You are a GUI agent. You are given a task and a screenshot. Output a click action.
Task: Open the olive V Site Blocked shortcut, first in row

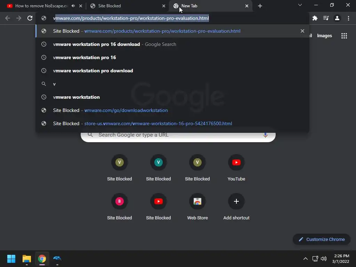[x=120, y=168]
